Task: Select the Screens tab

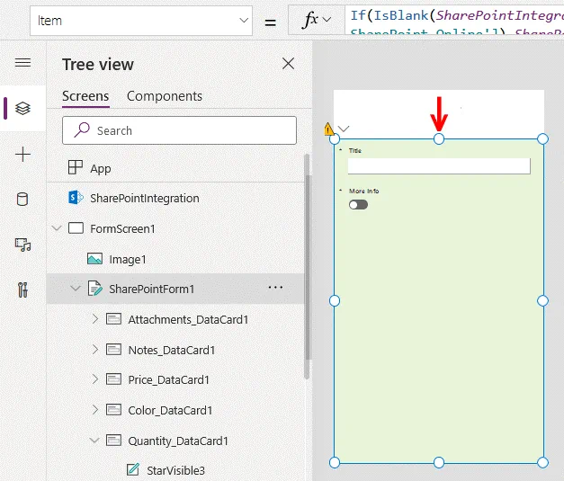Action: 85,96
